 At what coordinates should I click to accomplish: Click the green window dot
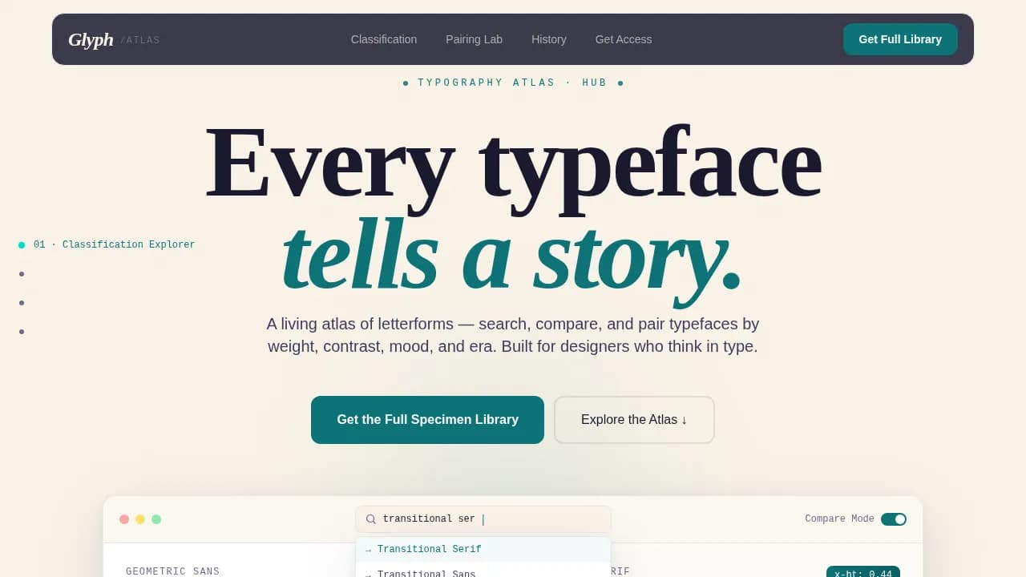(x=156, y=519)
